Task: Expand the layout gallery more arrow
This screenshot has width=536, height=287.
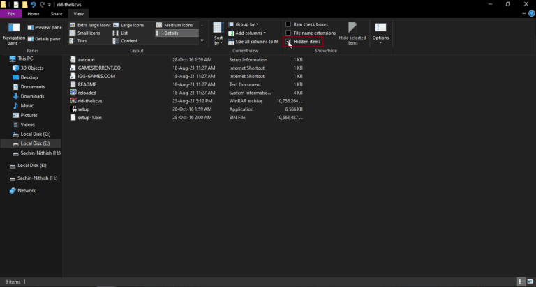Action: (x=202, y=41)
